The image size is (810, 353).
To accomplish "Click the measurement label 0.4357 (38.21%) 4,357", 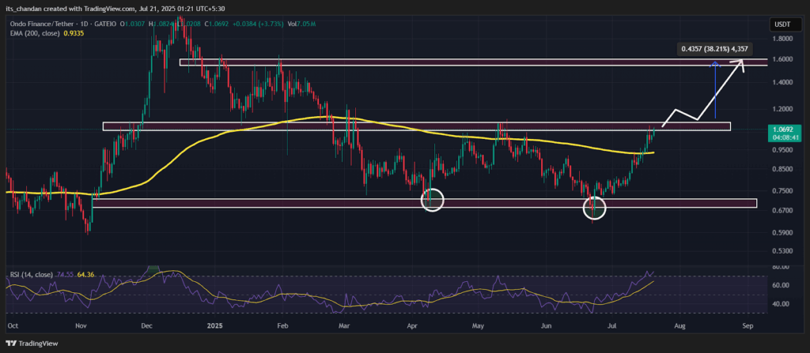I will point(715,49).
